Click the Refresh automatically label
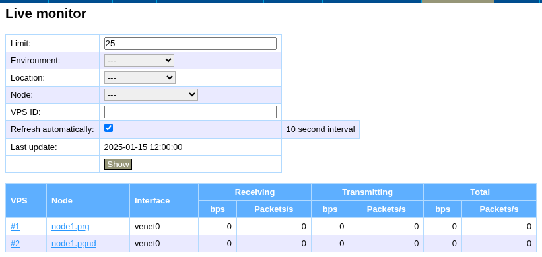 coord(52,129)
